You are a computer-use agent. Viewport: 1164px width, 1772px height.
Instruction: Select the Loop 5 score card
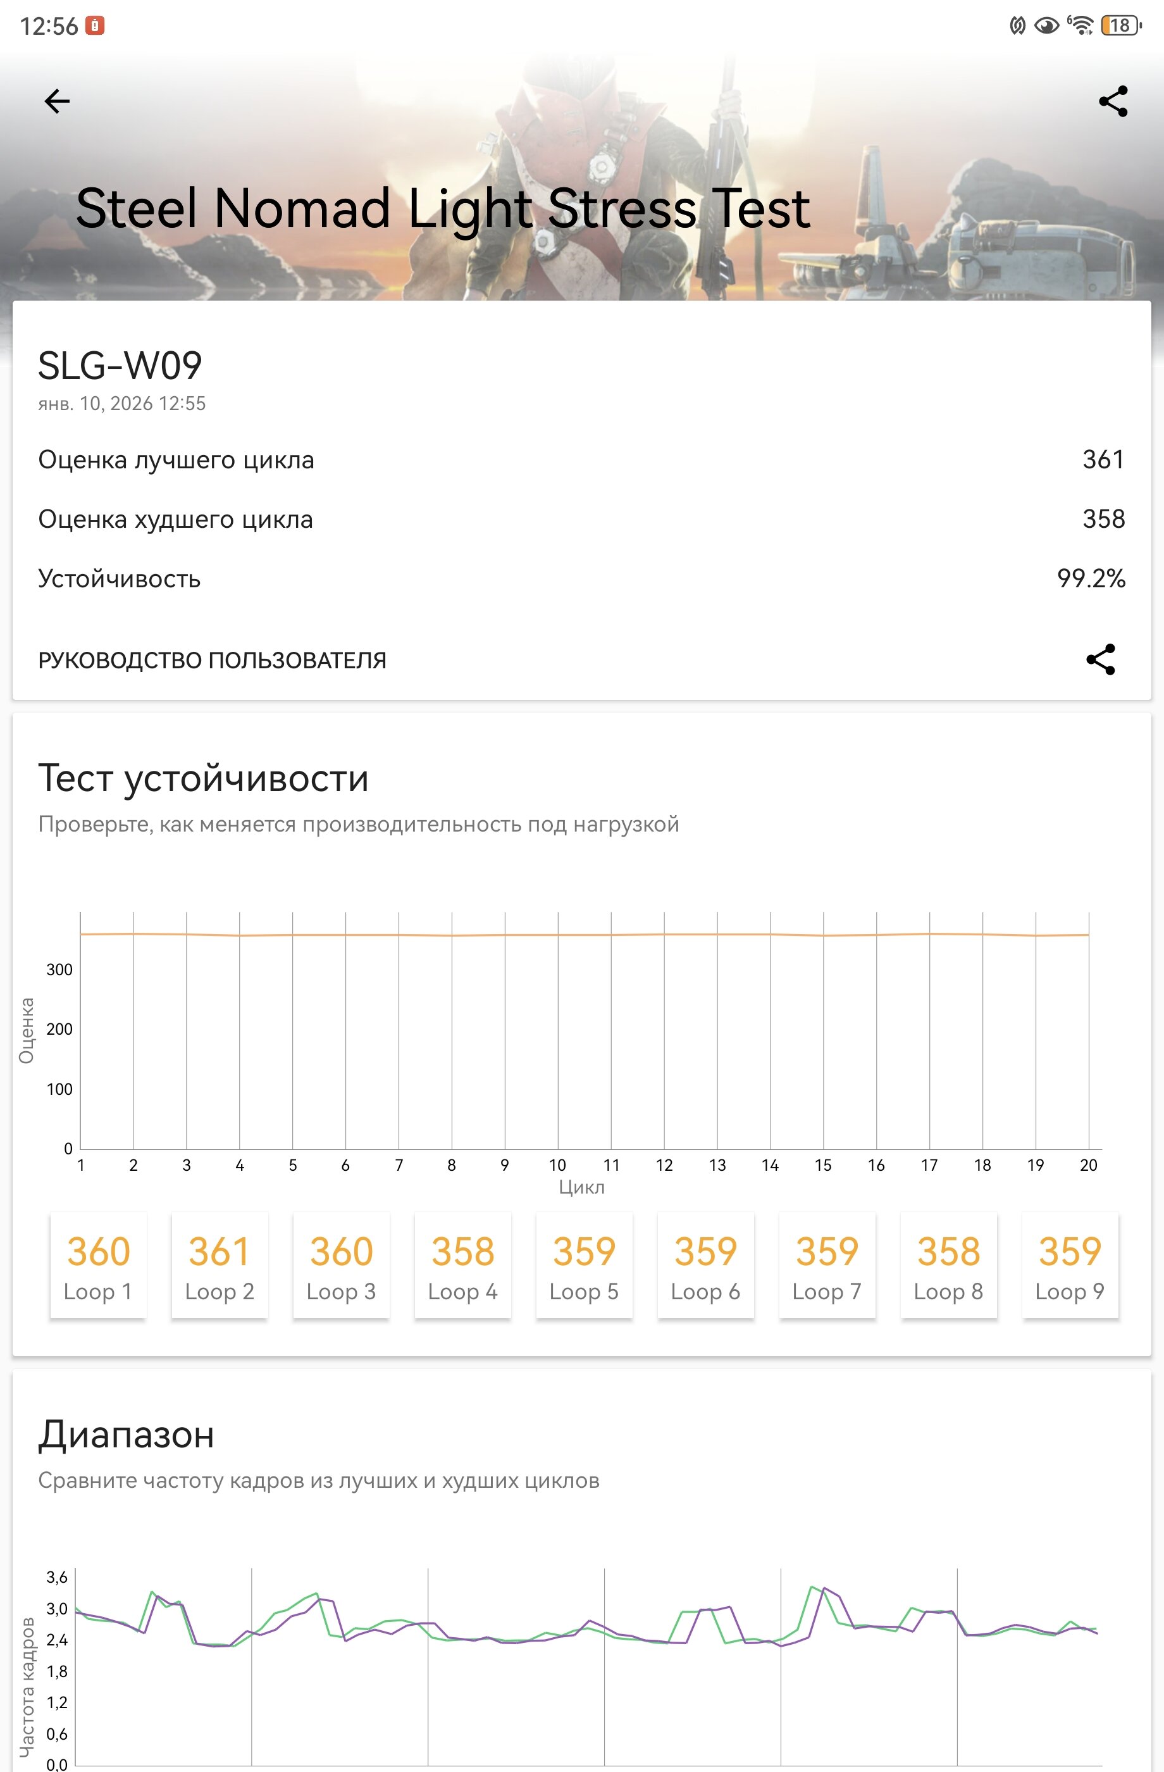point(585,1265)
